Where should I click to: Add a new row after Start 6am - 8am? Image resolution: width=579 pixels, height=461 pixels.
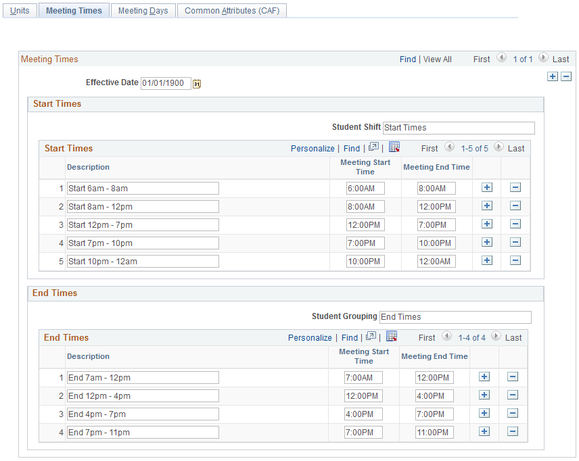point(486,187)
